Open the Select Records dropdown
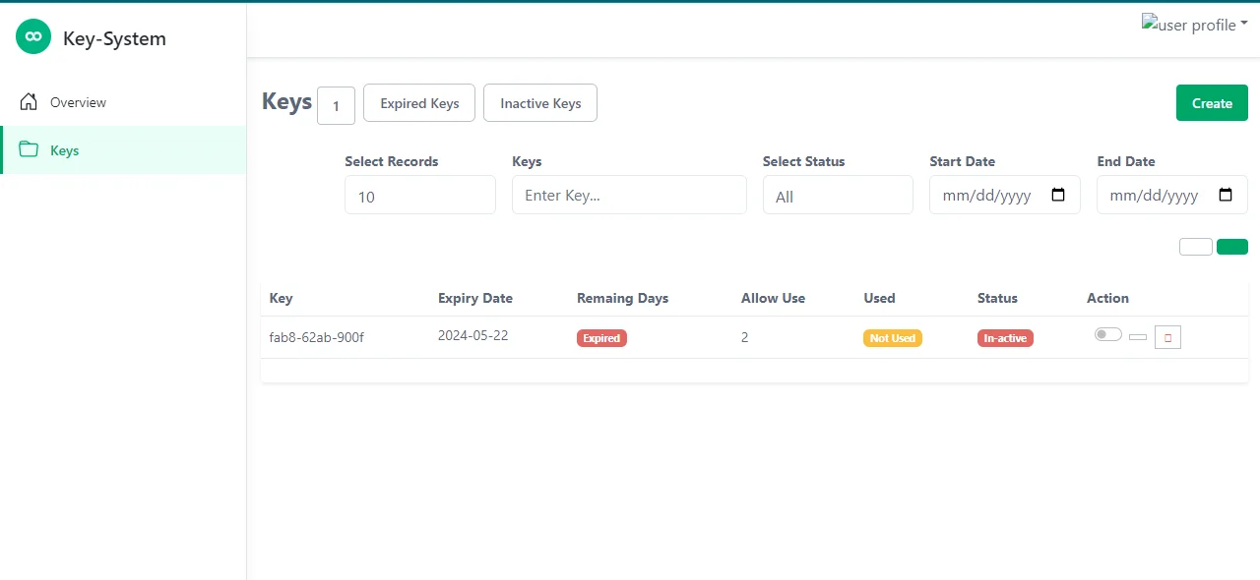The width and height of the screenshot is (1260, 580). tap(419, 196)
